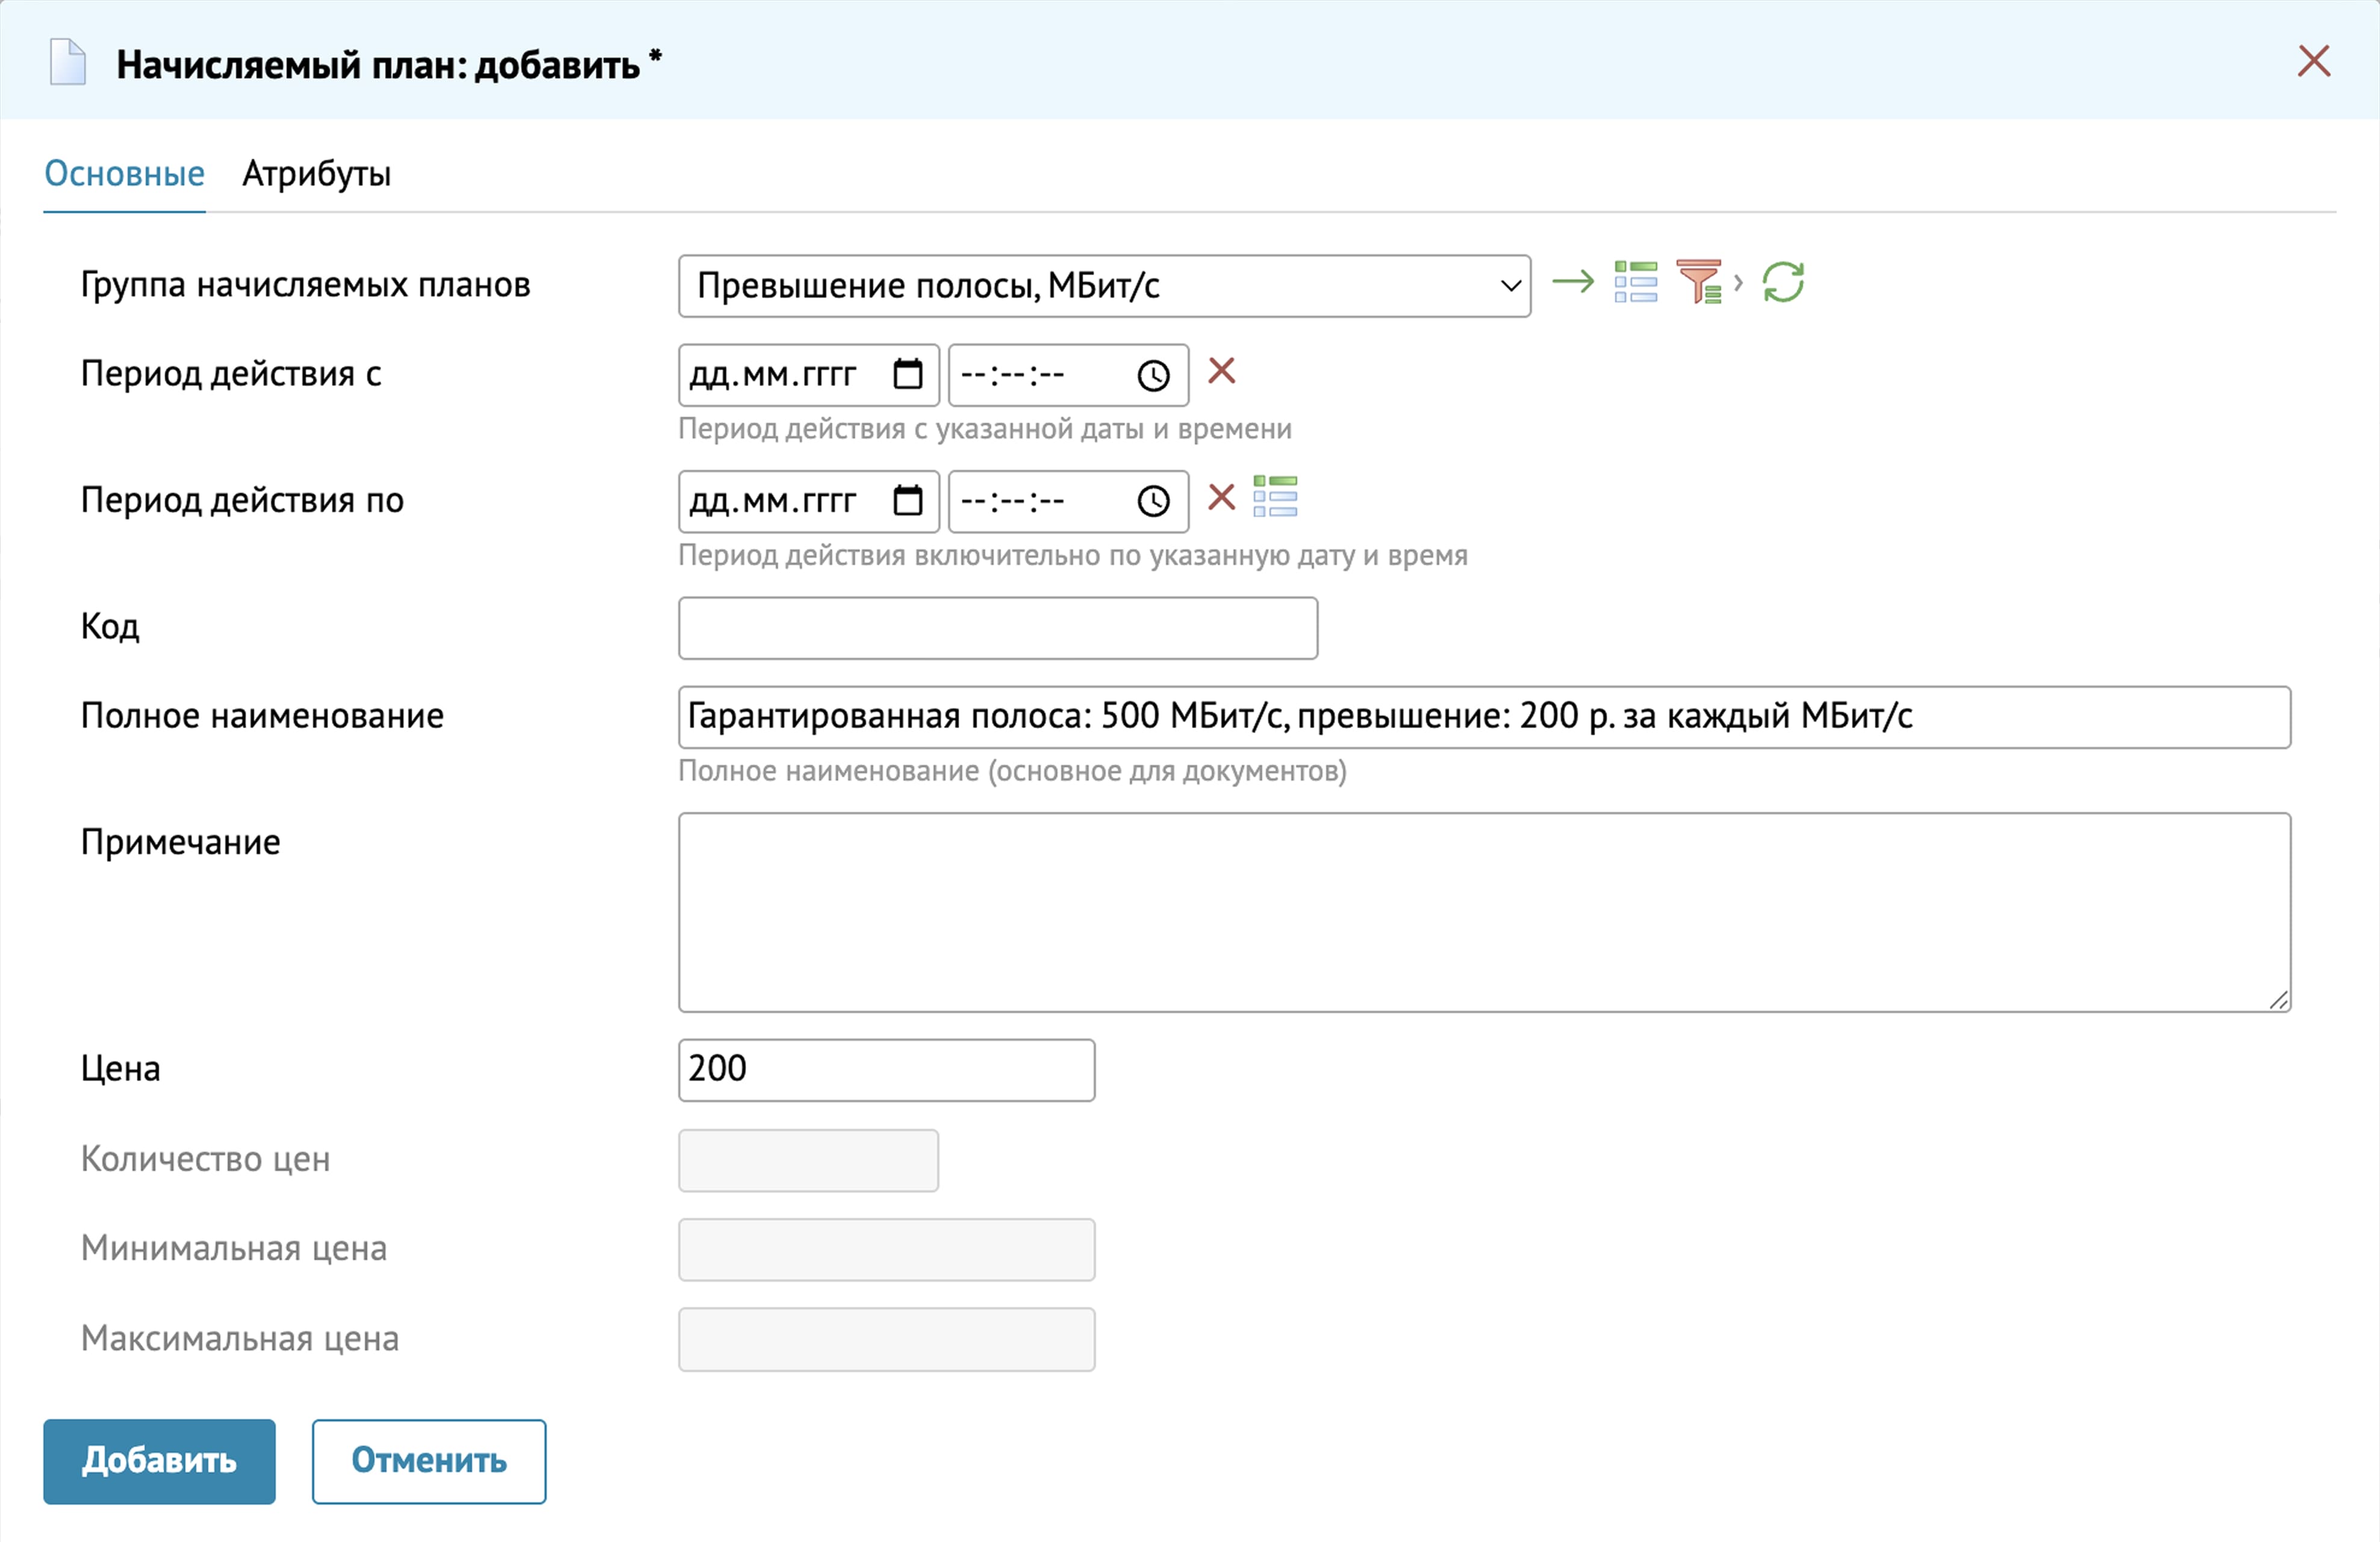This screenshot has width=2380, height=1542.
Task: Click into the 'Код' input field
Action: pyautogui.click(x=997, y=628)
